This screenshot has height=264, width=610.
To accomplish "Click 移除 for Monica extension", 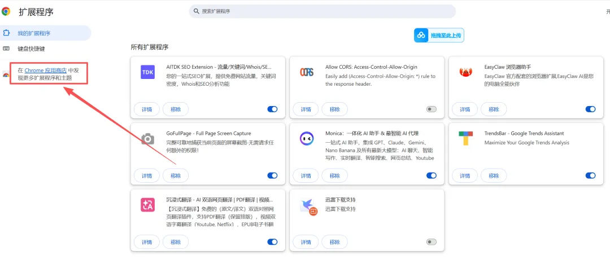I will [334, 176].
